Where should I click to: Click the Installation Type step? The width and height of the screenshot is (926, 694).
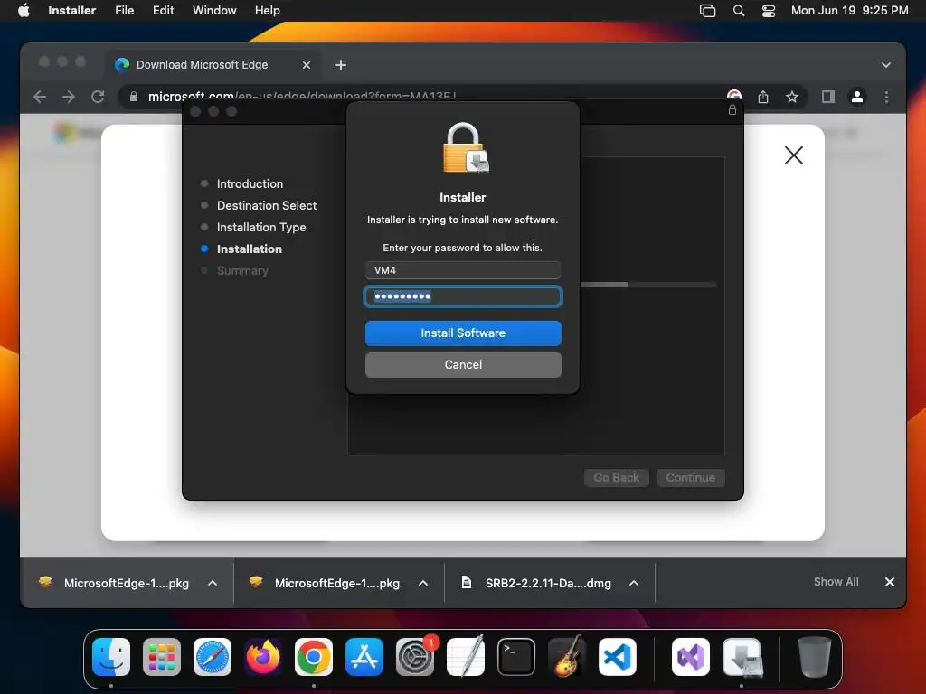(261, 227)
